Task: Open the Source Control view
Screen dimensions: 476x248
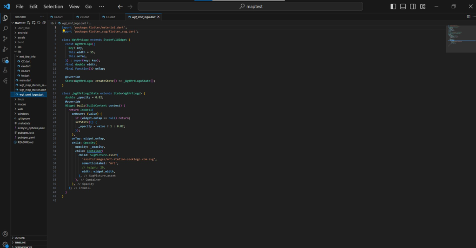Action: [x=5, y=39]
